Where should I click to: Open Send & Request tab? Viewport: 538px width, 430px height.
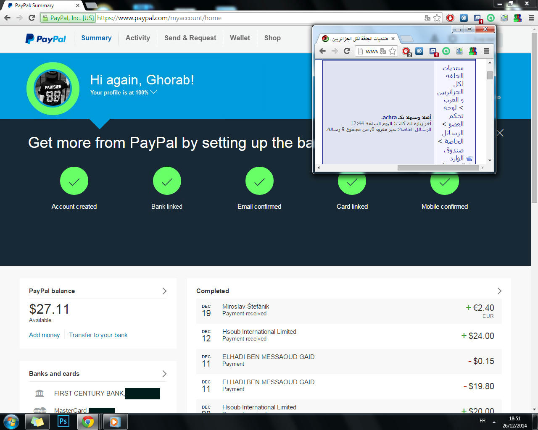coord(190,38)
